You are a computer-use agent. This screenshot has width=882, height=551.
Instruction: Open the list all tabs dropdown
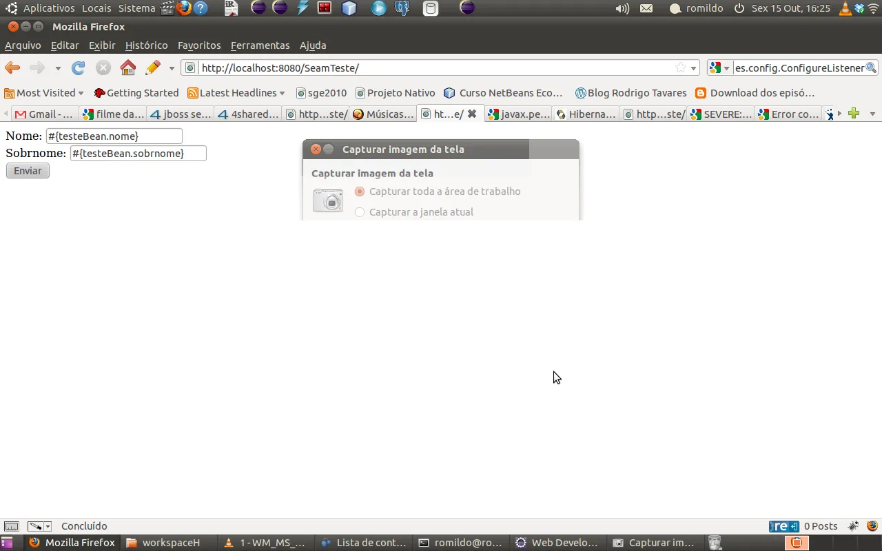click(x=872, y=114)
